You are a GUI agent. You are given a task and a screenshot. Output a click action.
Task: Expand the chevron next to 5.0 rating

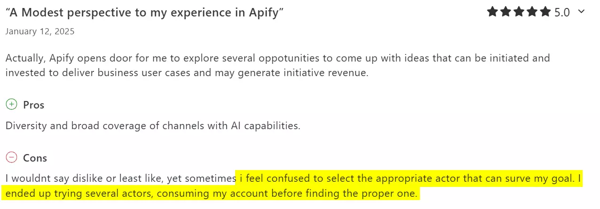pos(581,12)
